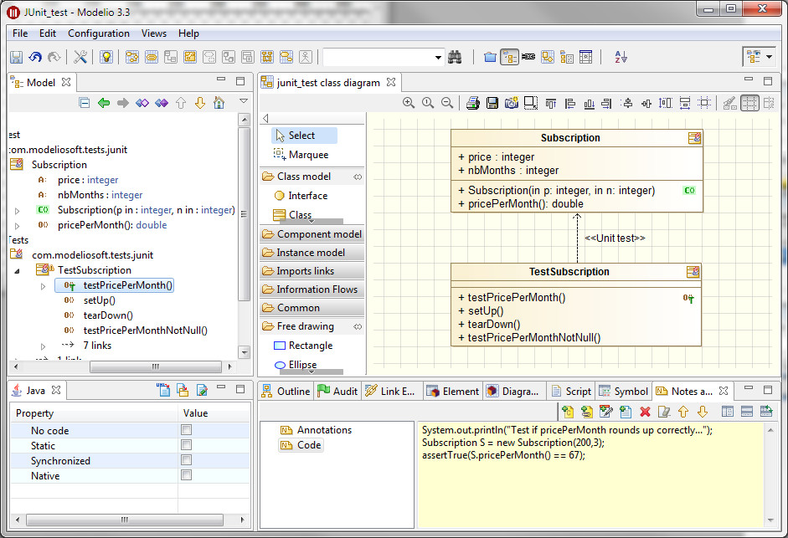
Task: Click the Java properties horizontal scrollbar
Action: 124,520
